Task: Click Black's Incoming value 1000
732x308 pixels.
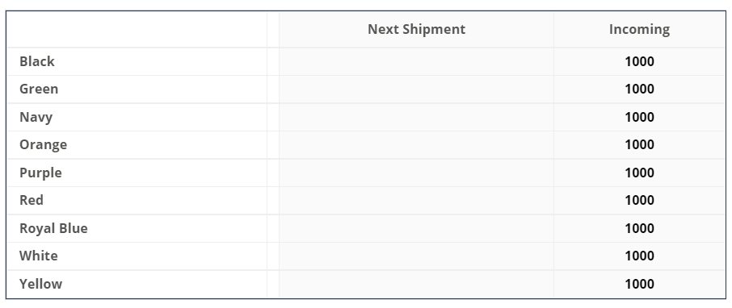Action: click(640, 61)
